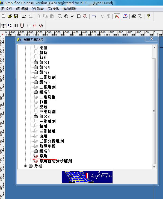Select 凹雕 toolpath in the tree
The width and height of the screenshot is (163, 199).
43,136
